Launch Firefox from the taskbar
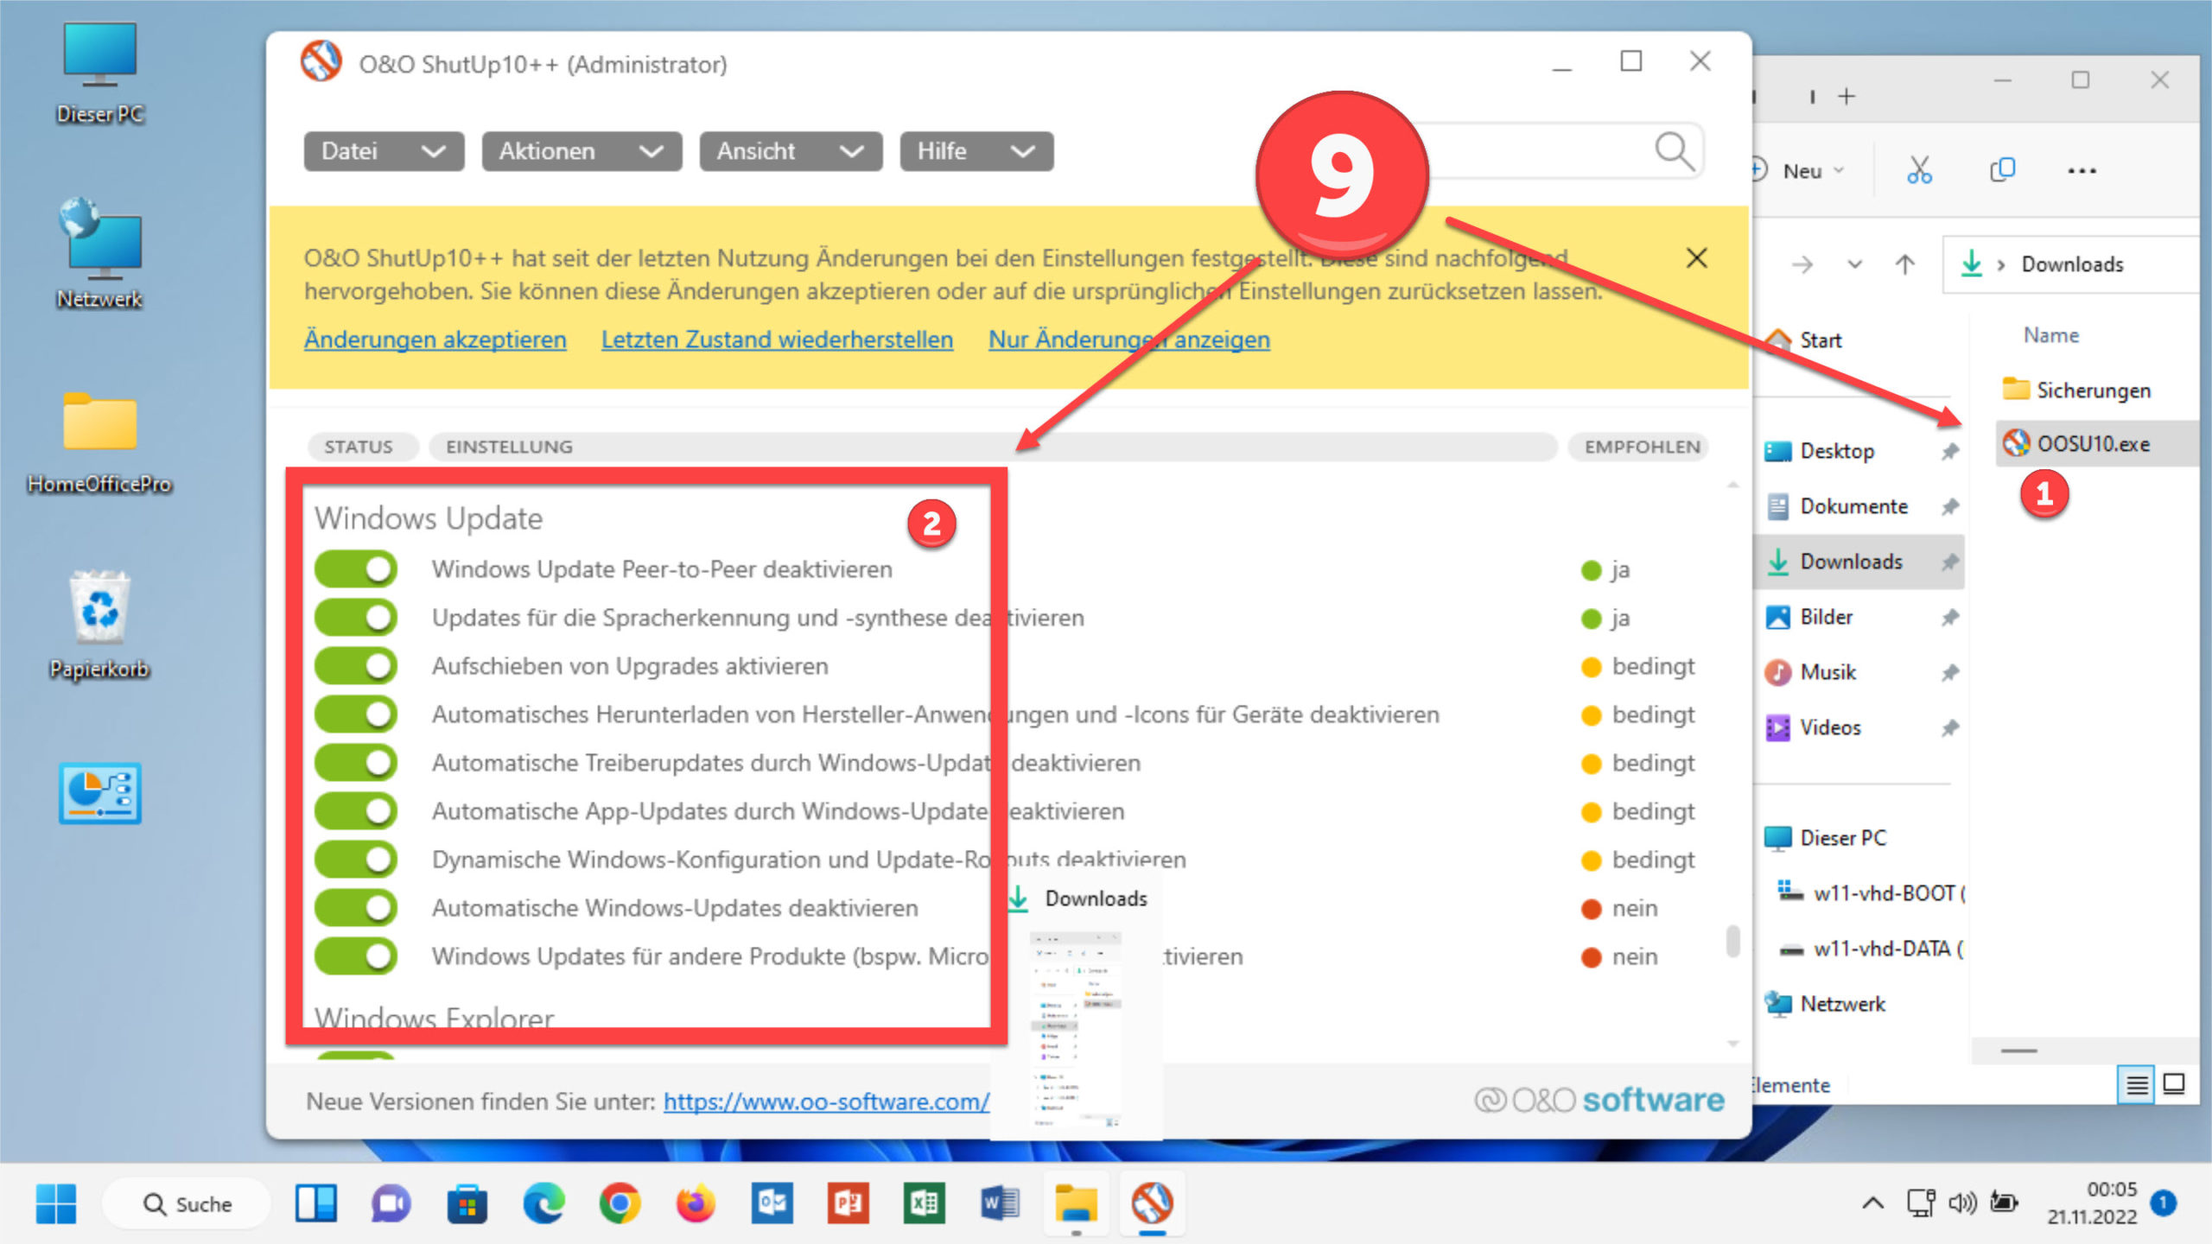Image resolution: width=2212 pixels, height=1244 pixels. pyautogui.click(x=696, y=1203)
